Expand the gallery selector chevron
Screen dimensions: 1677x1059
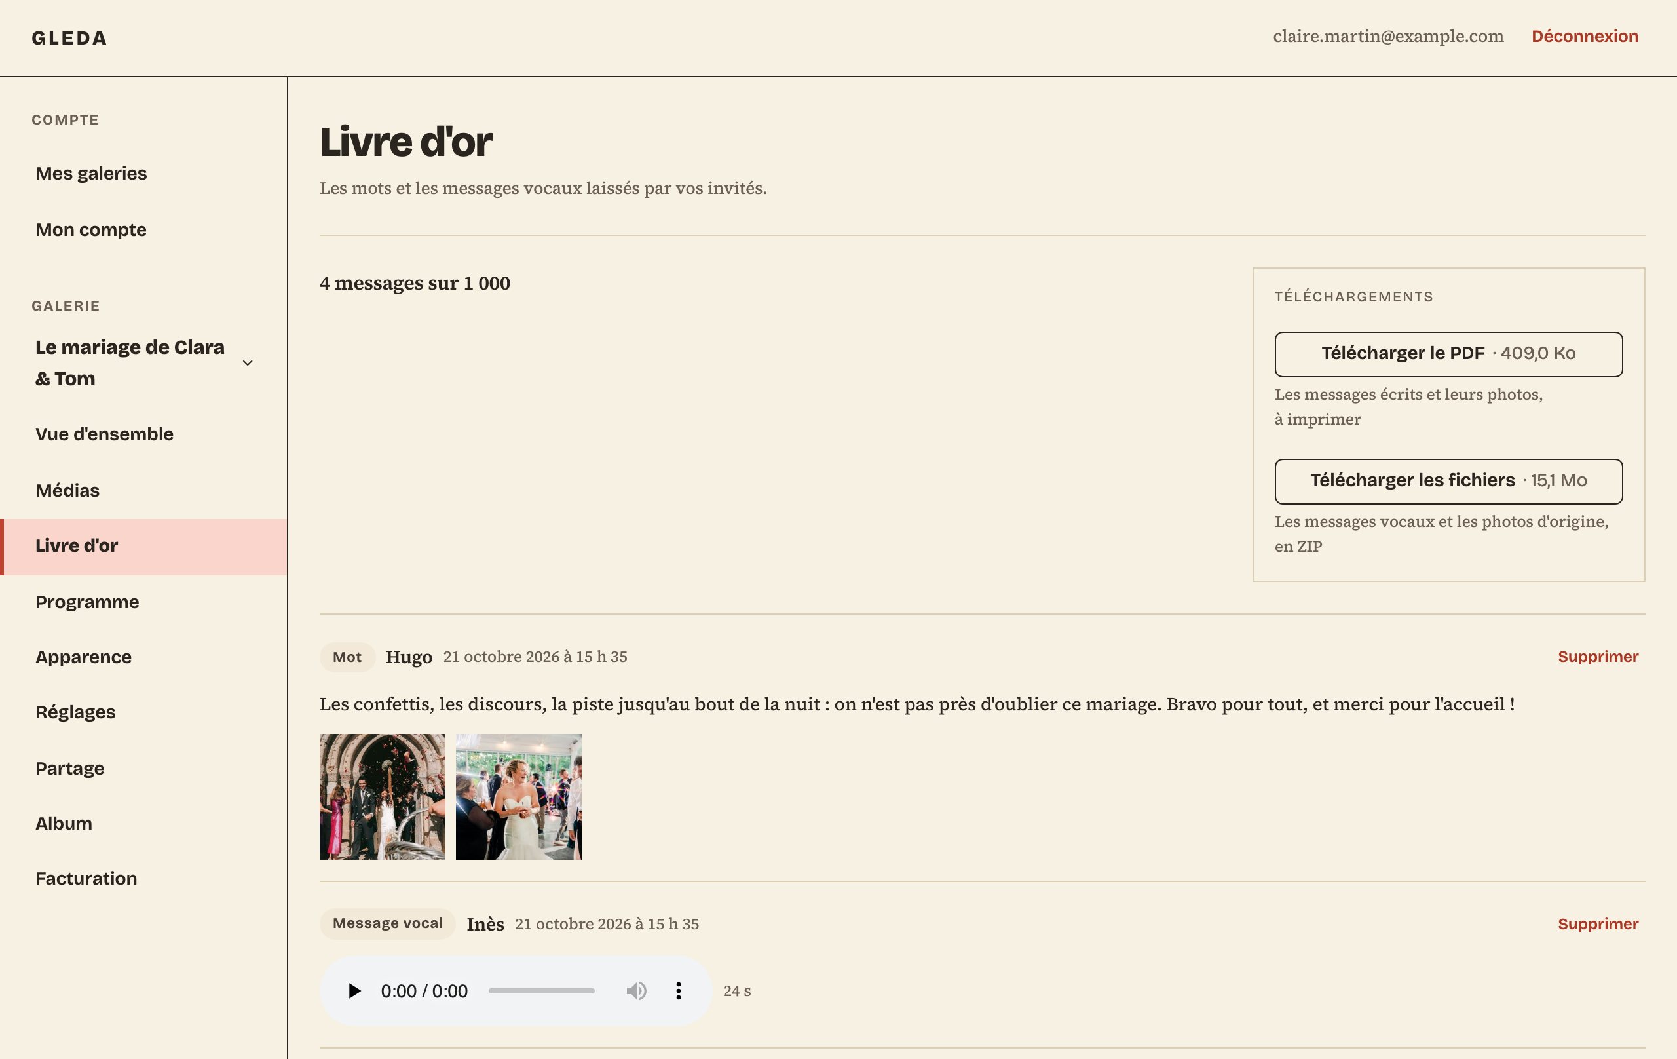tap(247, 363)
